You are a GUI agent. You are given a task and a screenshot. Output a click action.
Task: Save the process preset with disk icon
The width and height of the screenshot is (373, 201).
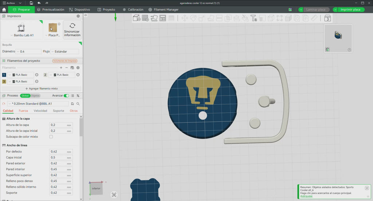[72, 104]
